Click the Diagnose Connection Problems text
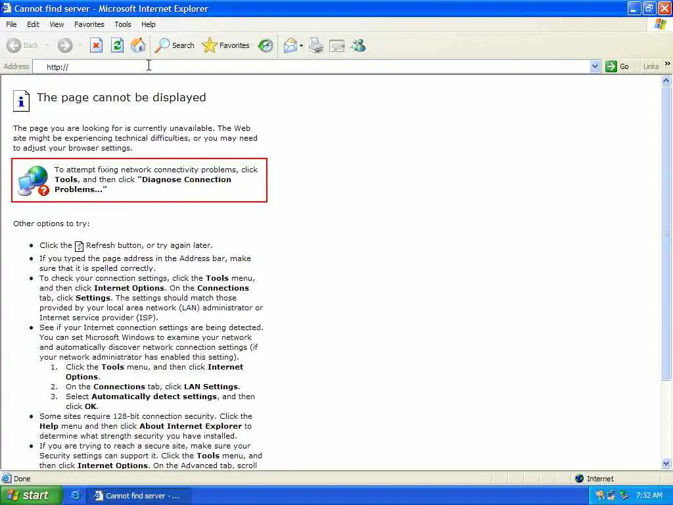The image size is (673, 505). (x=143, y=185)
